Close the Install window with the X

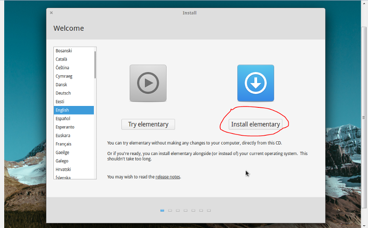pos(52,13)
